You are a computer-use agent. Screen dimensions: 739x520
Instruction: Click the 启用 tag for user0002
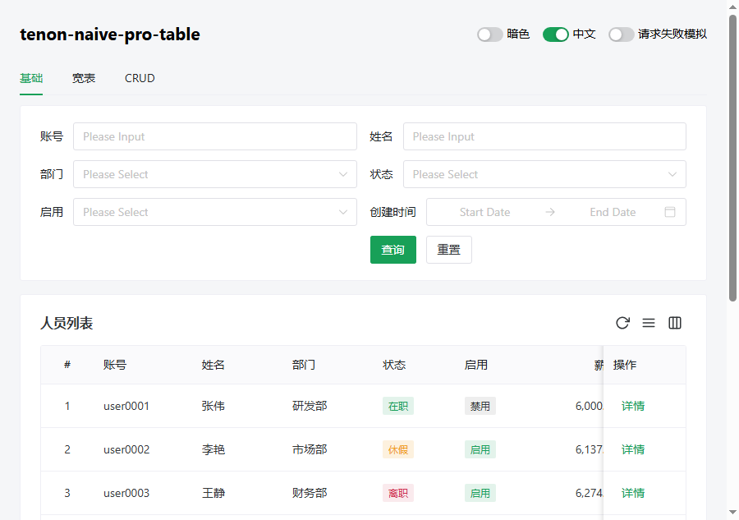pyautogui.click(x=480, y=449)
